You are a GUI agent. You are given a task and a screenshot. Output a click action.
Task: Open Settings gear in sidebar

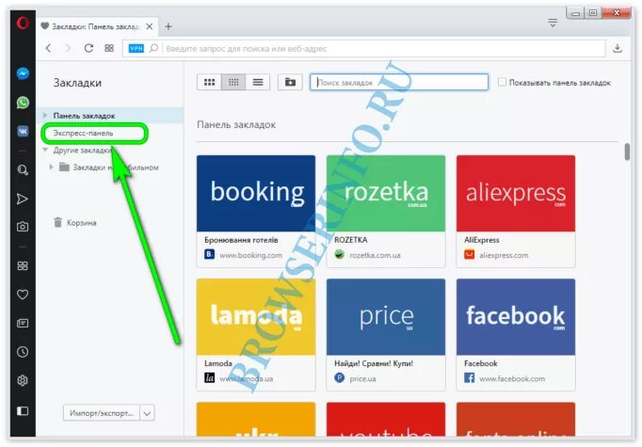[x=23, y=380]
